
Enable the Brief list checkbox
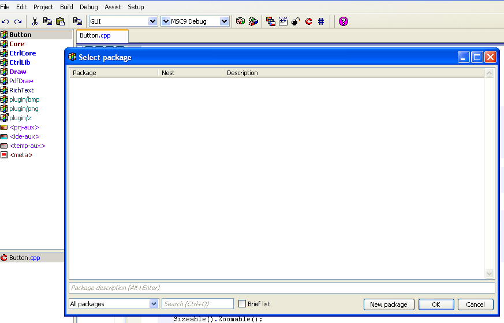coord(242,304)
